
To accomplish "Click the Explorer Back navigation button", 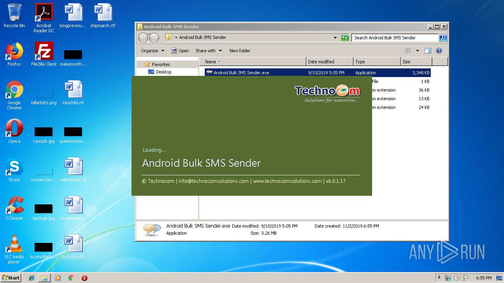I will coord(143,38).
